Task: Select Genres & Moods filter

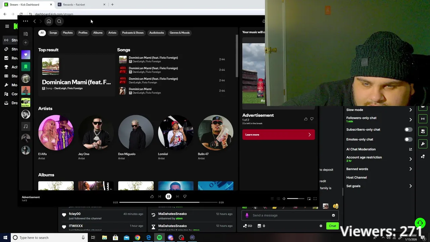Action: 179,33
